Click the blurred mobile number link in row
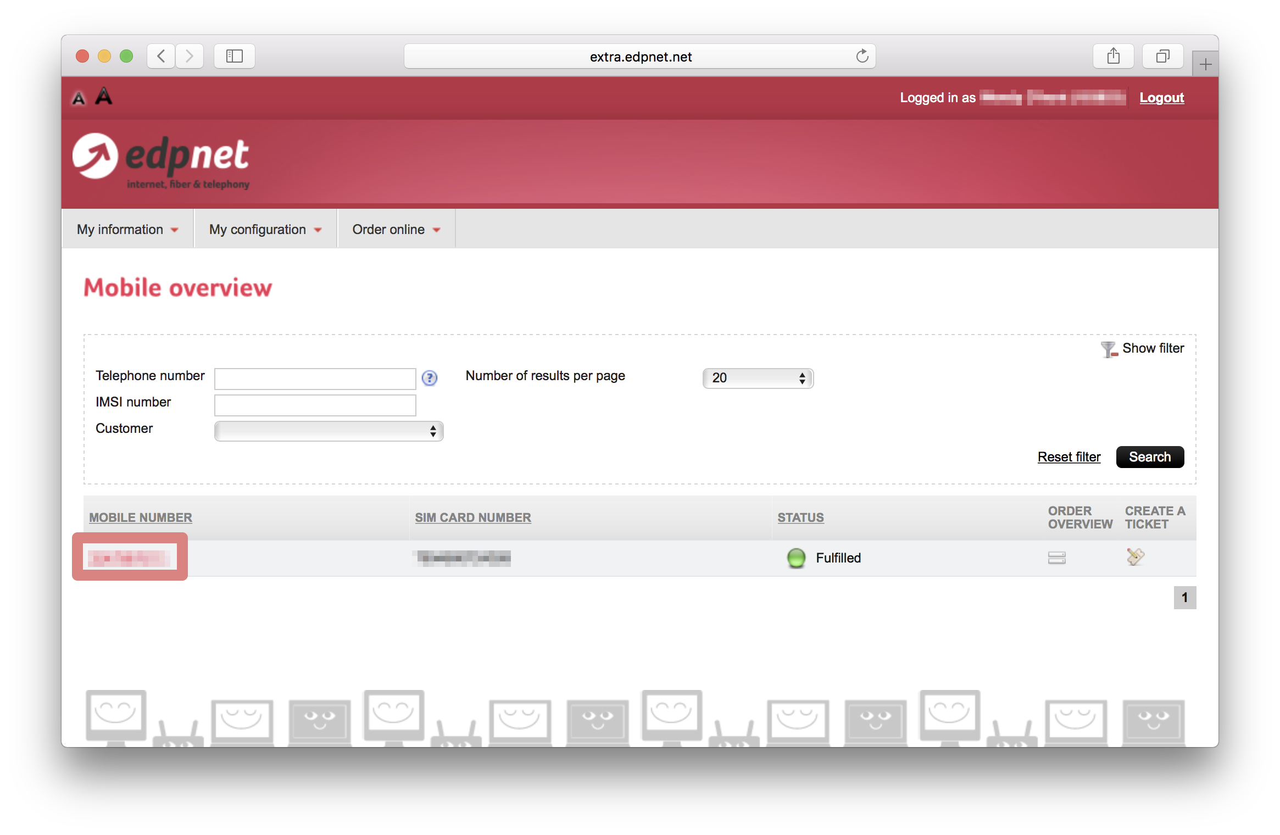 [x=130, y=558]
